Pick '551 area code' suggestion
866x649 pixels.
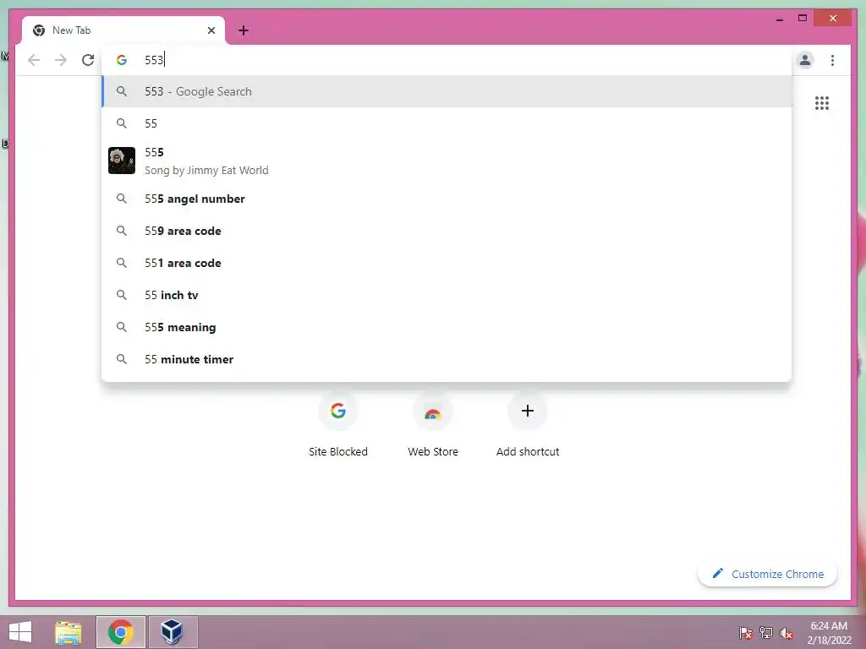tap(447, 263)
